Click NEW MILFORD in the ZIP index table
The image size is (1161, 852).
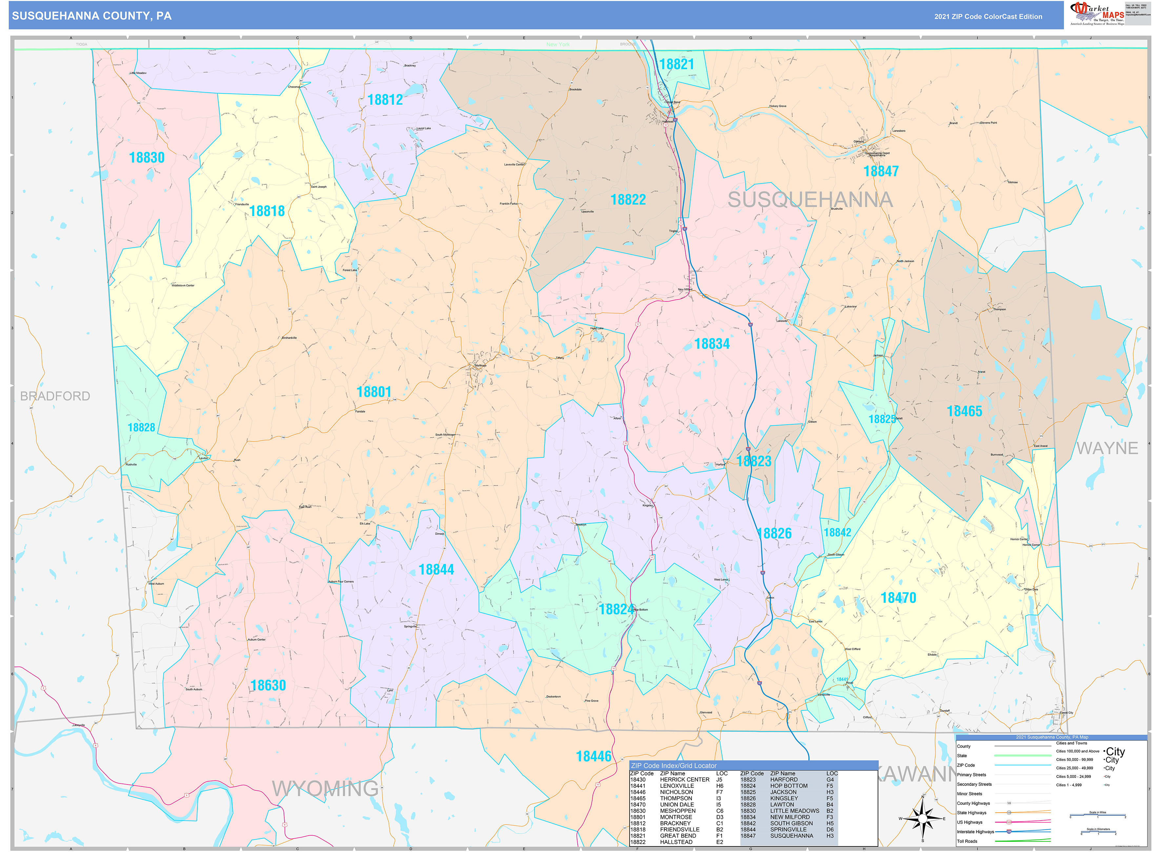point(790,817)
